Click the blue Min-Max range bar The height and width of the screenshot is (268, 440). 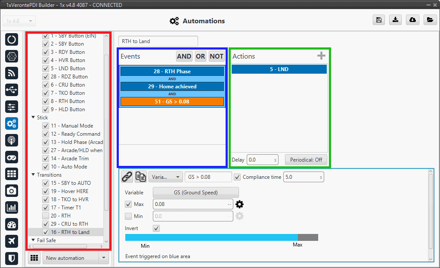211,237
